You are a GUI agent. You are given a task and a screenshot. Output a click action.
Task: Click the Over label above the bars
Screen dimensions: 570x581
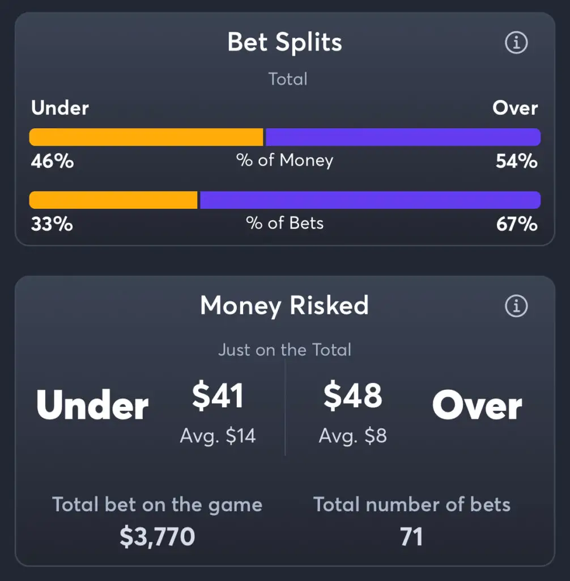(515, 108)
